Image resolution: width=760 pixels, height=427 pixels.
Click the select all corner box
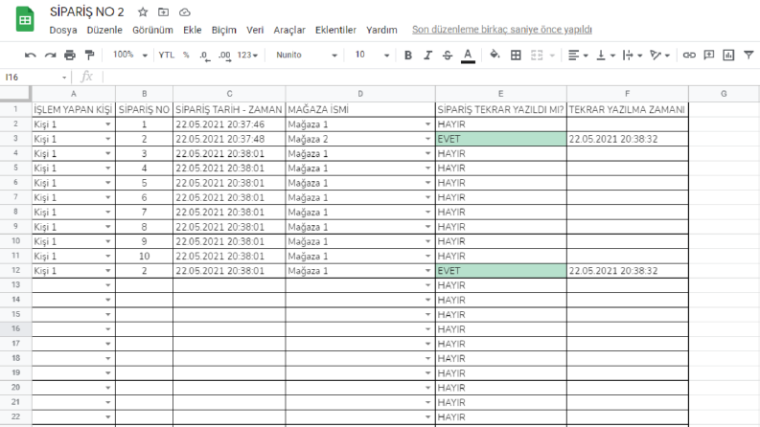(x=15, y=94)
